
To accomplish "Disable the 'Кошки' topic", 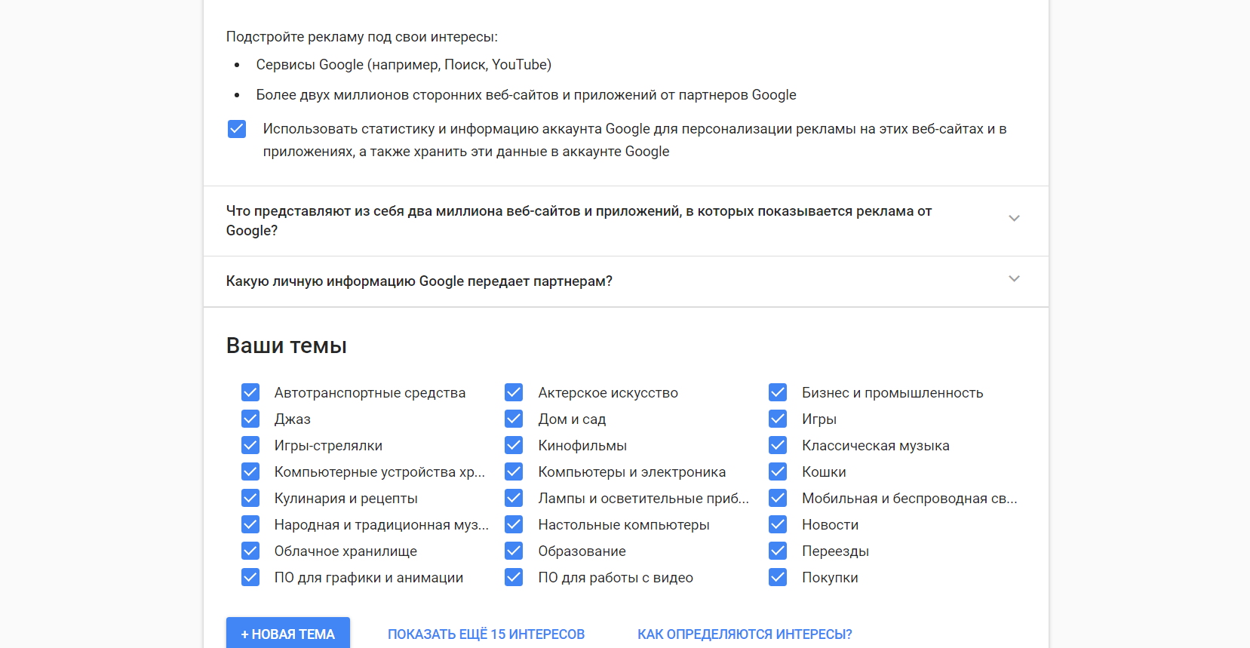I will click(x=778, y=471).
